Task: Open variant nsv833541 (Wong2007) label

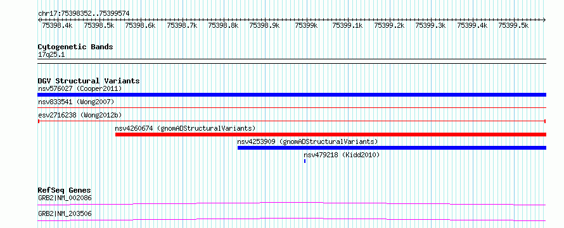Action: pyautogui.click(x=76, y=102)
